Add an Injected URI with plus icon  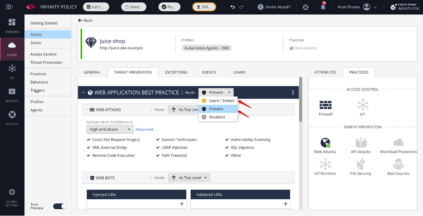click(x=182, y=204)
